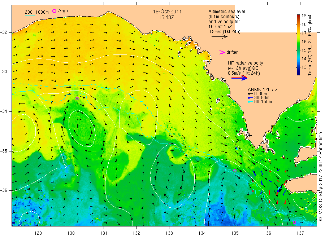Click the latitude label -36

point(4,191)
